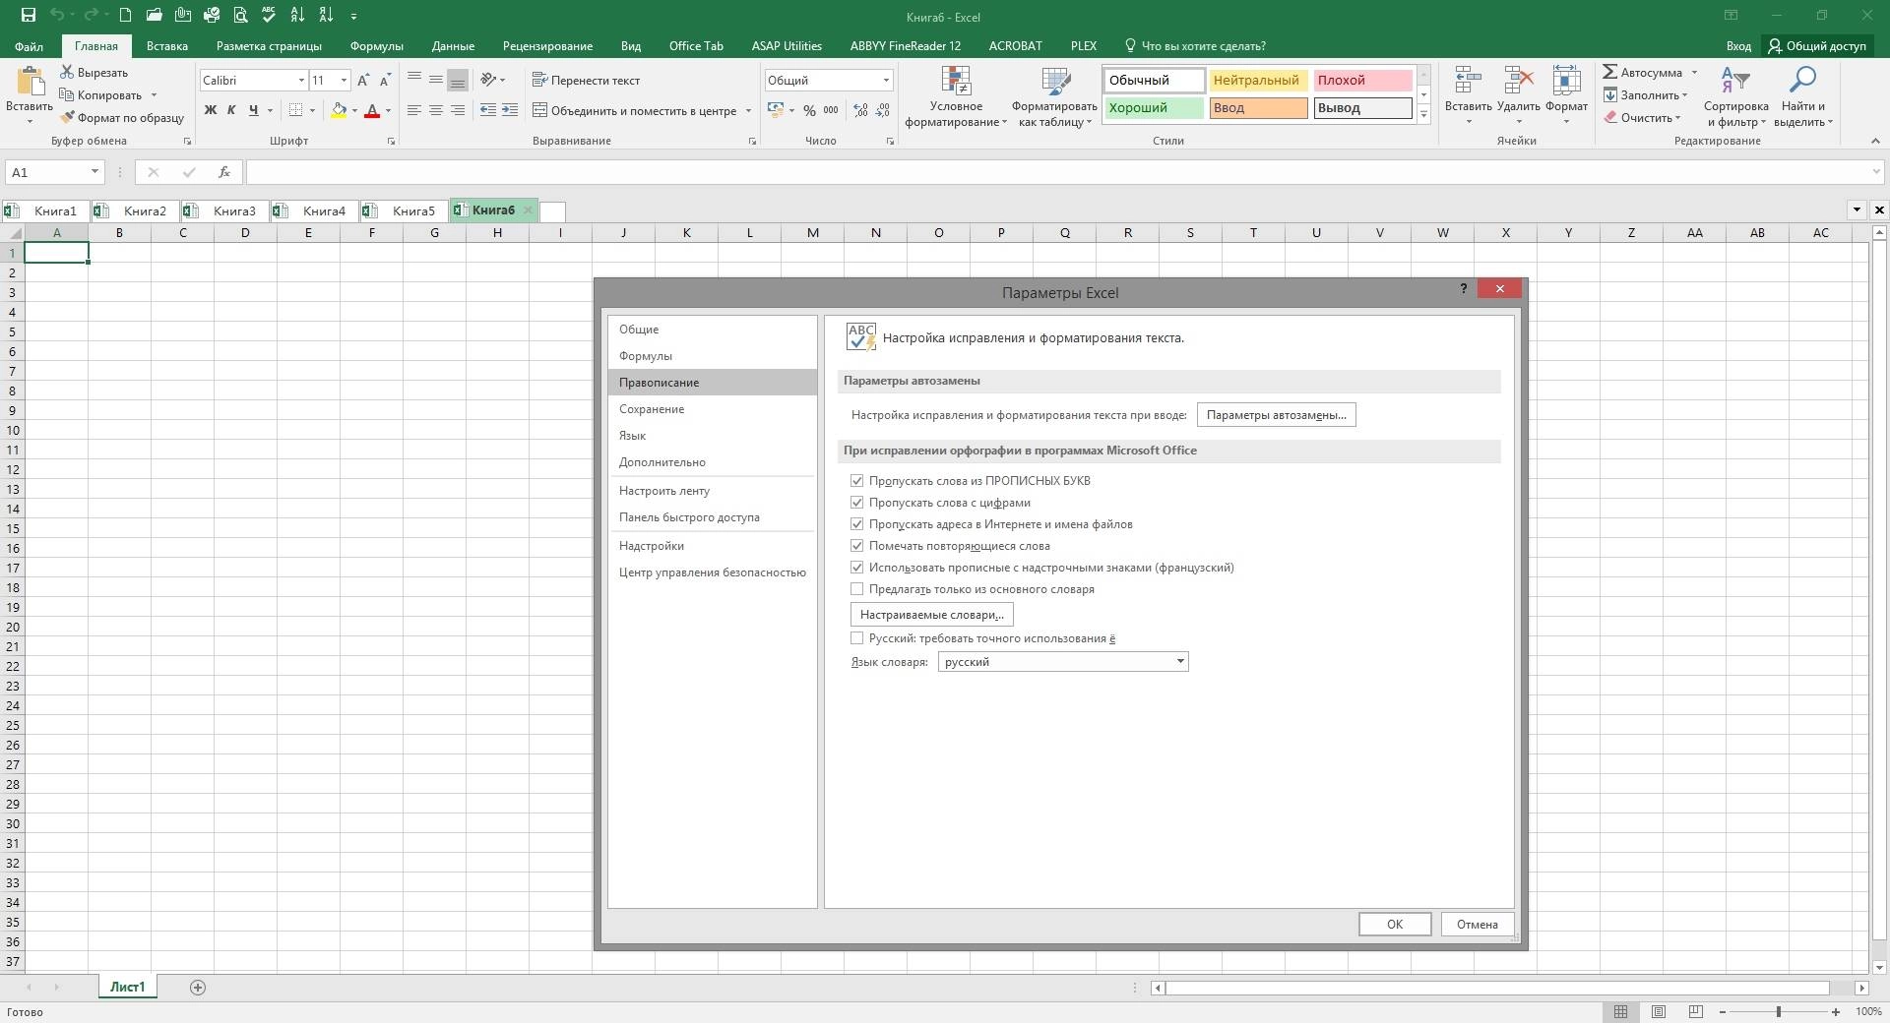Open number format dropdown (Общий)
1890x1023 pixels.
click(x=886, y=80)
